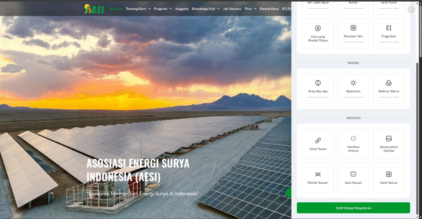
Task: Toggle the Jarak Huruf option card
Action: point(389,7)
